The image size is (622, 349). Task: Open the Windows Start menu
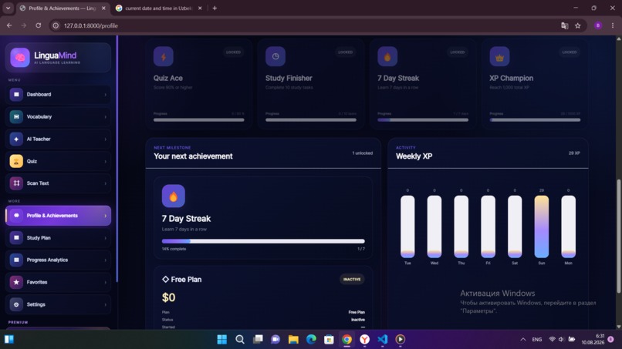[x=221, y=339]
